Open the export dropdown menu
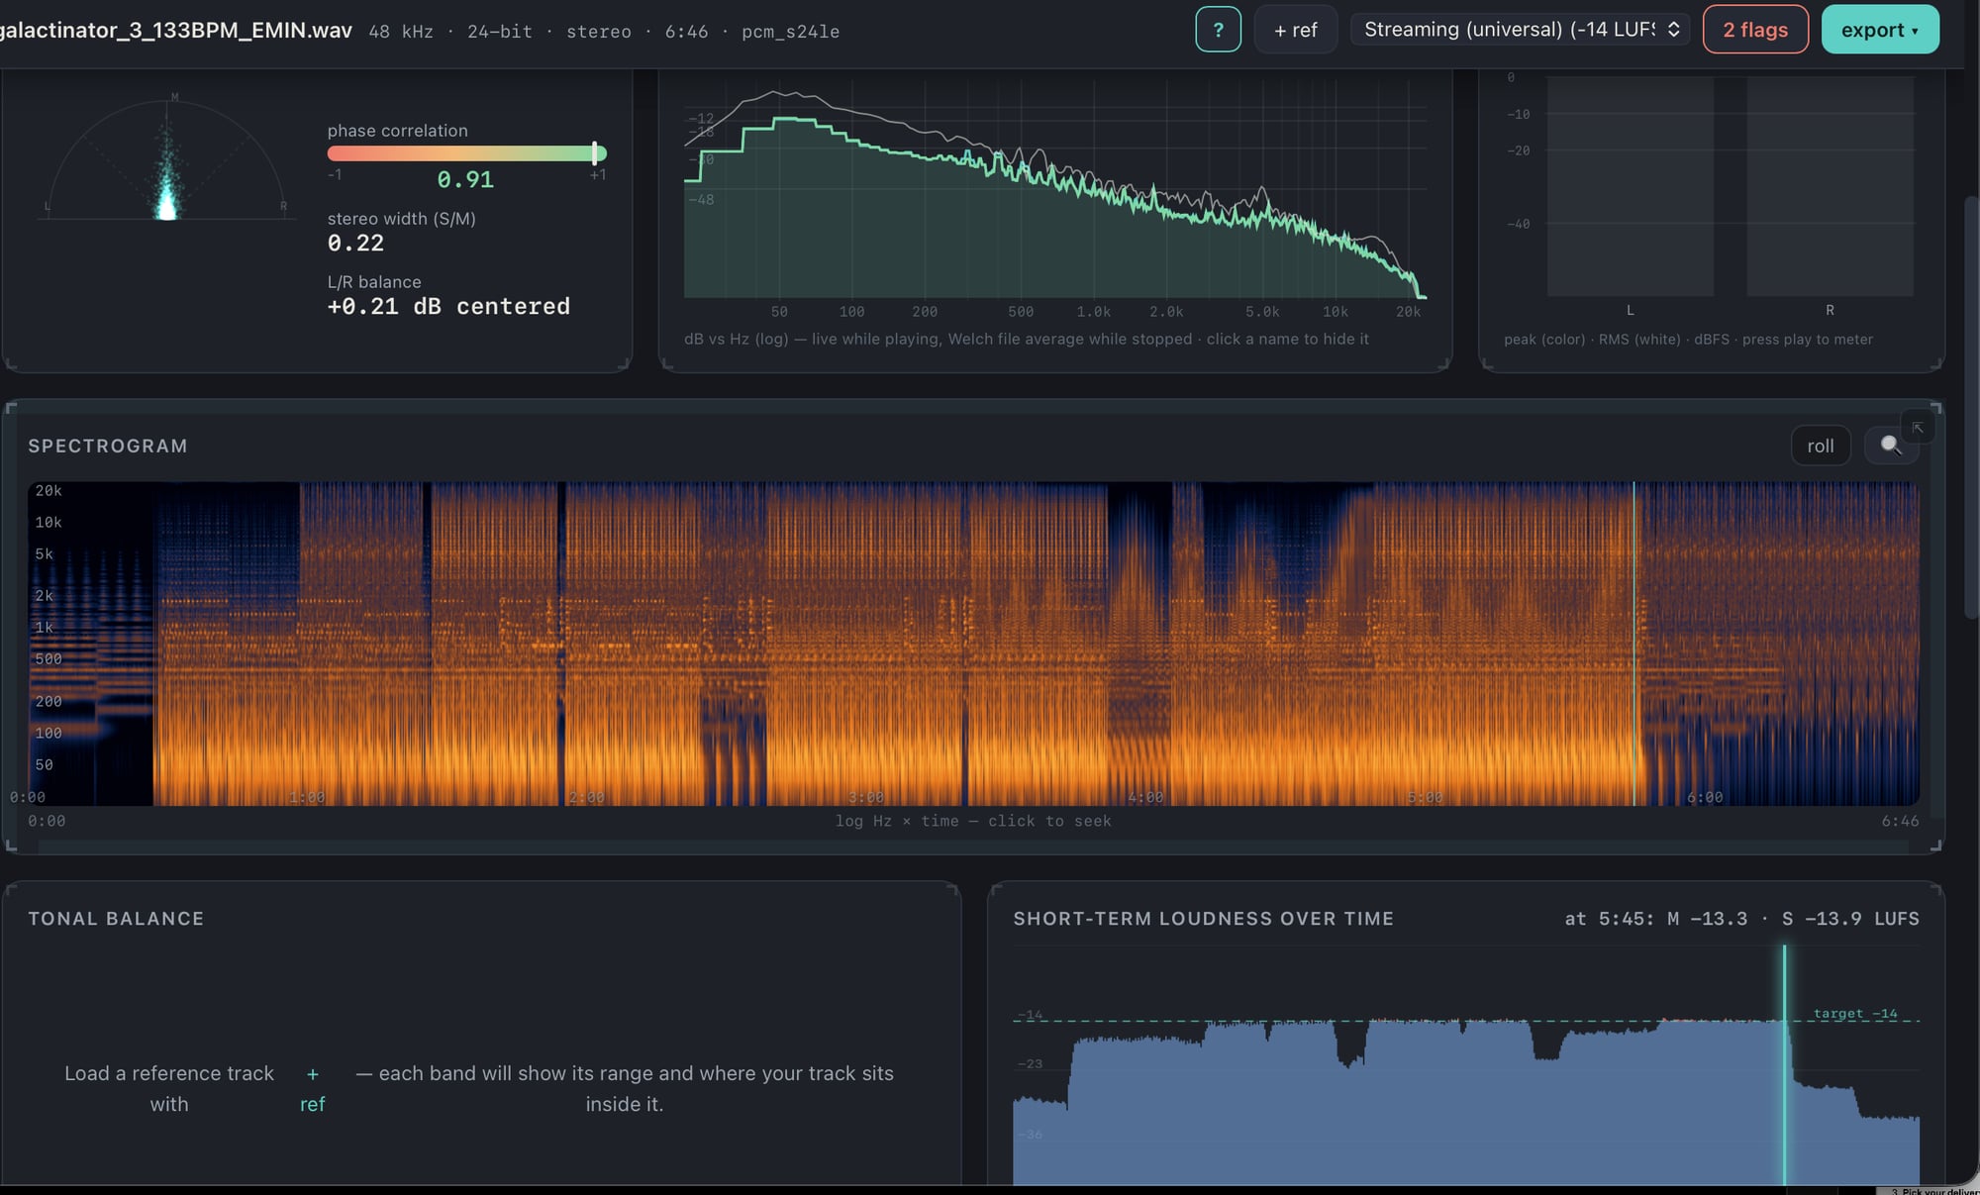The height and width of the screenshot is (1195, 1980). pyautogui.click(x=1879, y=30)
